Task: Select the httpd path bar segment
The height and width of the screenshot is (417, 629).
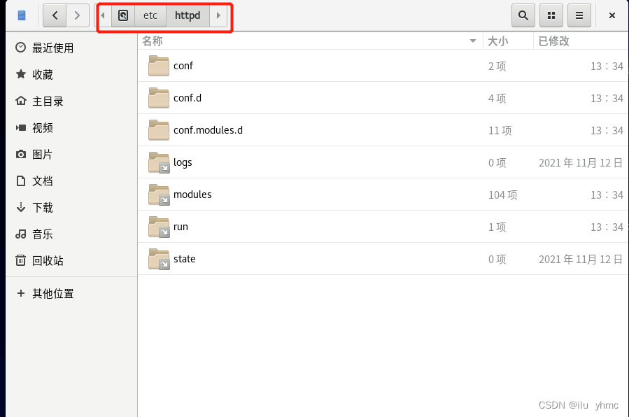Action: click(188, 15)
